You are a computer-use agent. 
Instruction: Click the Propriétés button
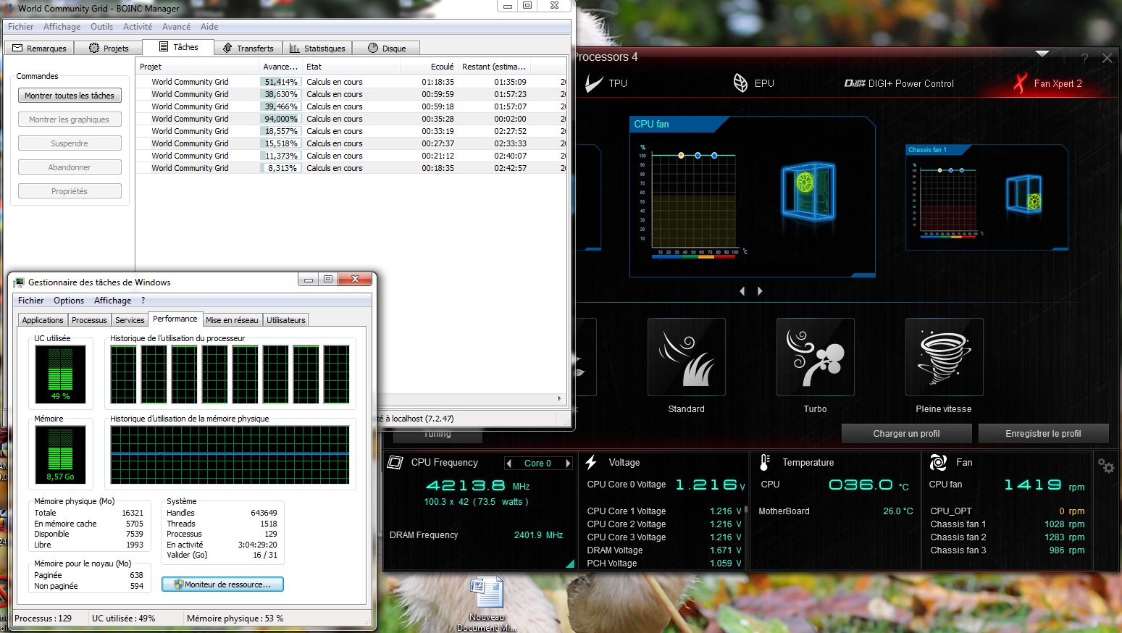tap(70, 191)
